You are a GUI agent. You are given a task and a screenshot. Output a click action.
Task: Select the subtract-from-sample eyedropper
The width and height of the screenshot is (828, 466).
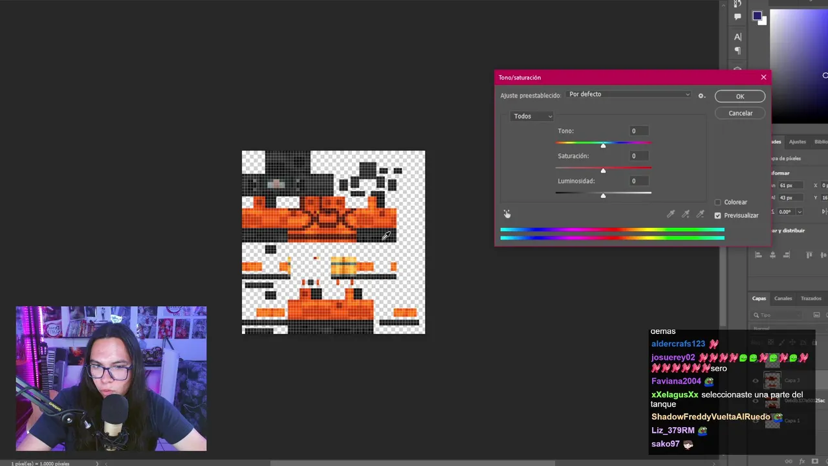(x=700, y=214)
